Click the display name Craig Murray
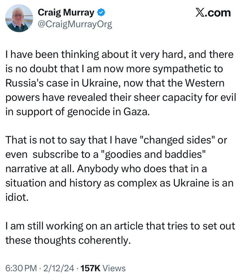Image resolution: width=242 pixels, height=280 pixels. click(x=66, y=13)
